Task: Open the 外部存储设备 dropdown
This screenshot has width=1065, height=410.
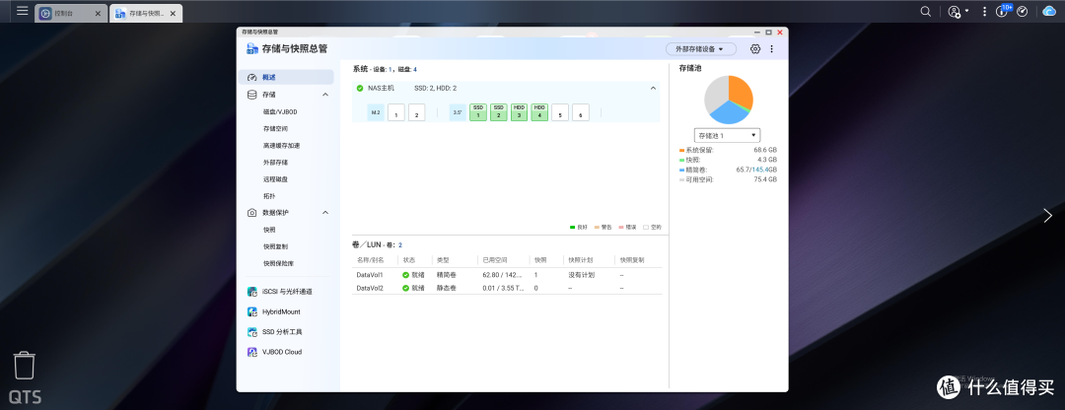Action: (701, 49)
